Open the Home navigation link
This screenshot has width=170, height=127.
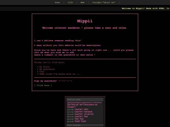coord(57,3)
